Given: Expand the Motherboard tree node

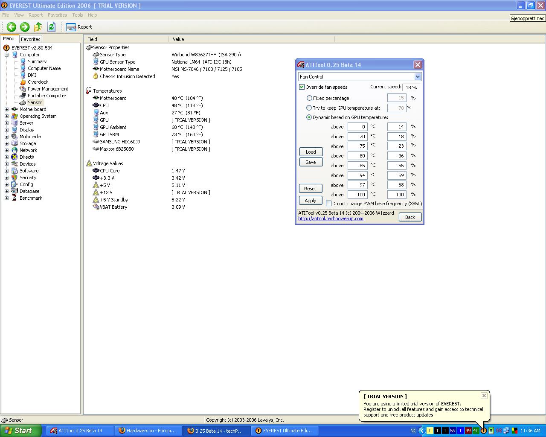Looking at the screenshot, I should coord(6,109).
